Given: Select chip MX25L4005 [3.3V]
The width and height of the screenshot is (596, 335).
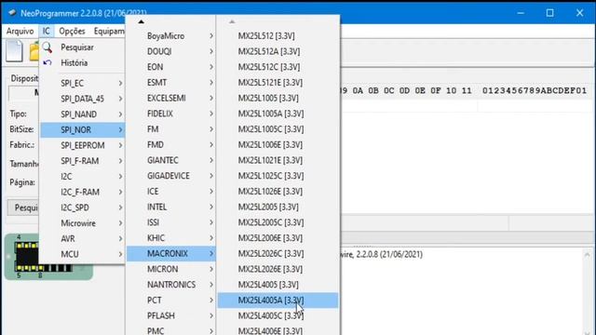Looking at the screenshot, I should click(x=278, y=285).
